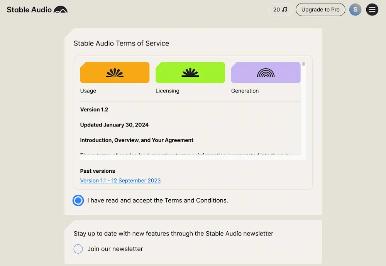386x266 pixels.
Task: Click the Introduction, Overview, and Your Agreement heading
Action: coord(137,140)
